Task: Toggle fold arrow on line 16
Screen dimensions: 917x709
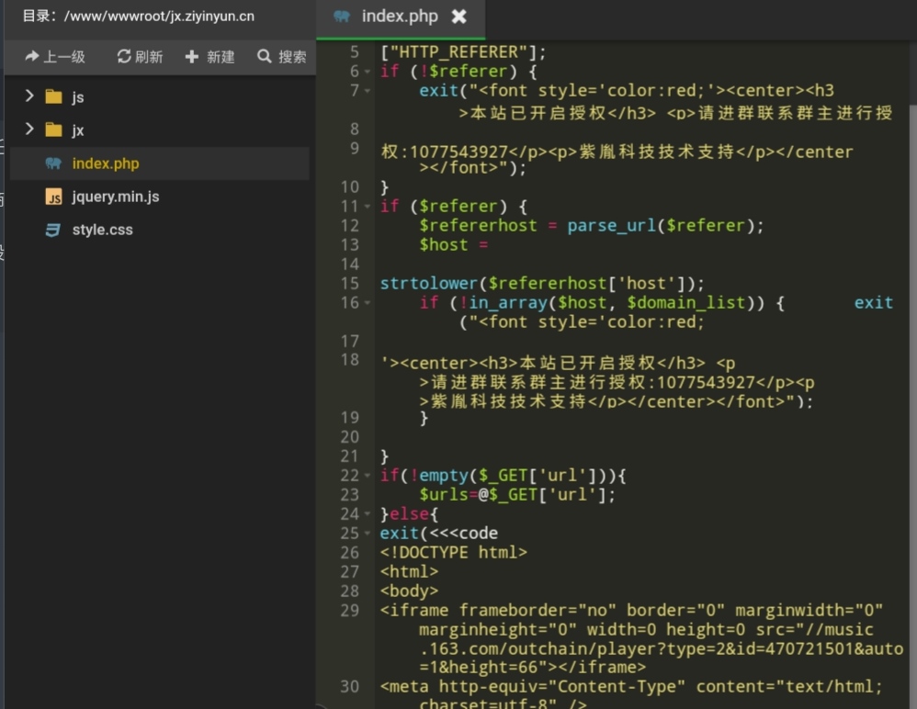Action: [368, 303]
